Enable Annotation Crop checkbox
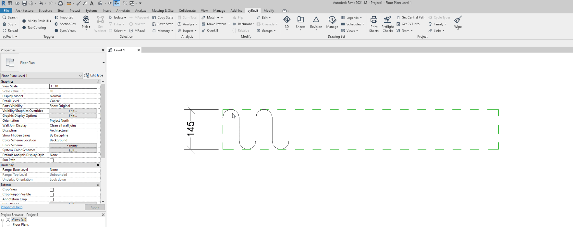The width and height of the screenshot is (573, 227). 52,199
